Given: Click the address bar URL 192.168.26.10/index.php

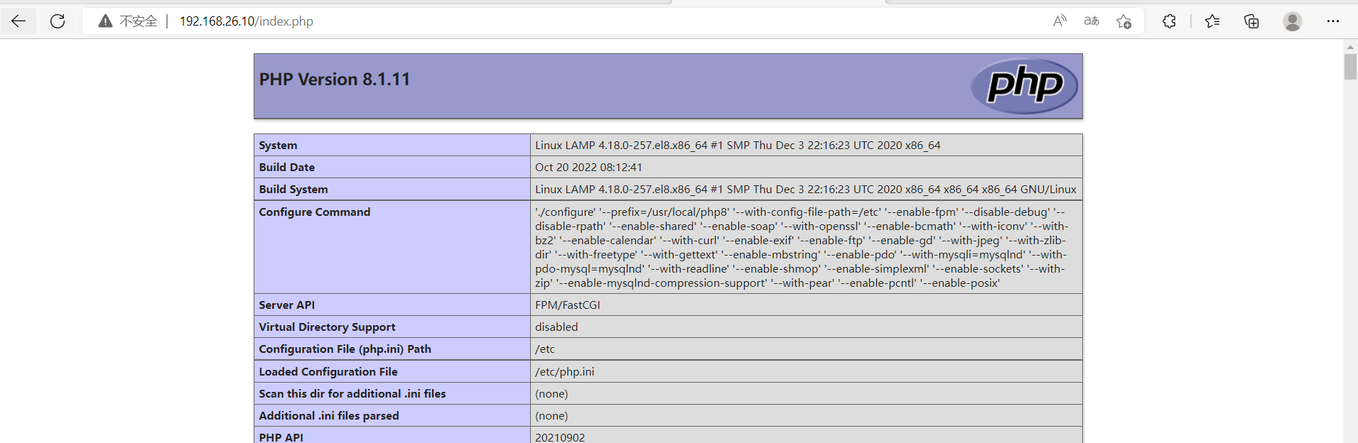Looking at the screenshot, I should click(246, 21).
